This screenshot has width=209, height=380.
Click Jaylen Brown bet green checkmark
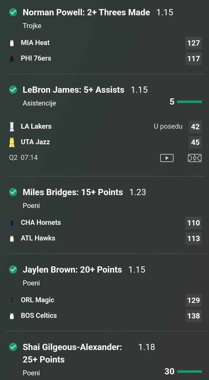pos(13,270)
